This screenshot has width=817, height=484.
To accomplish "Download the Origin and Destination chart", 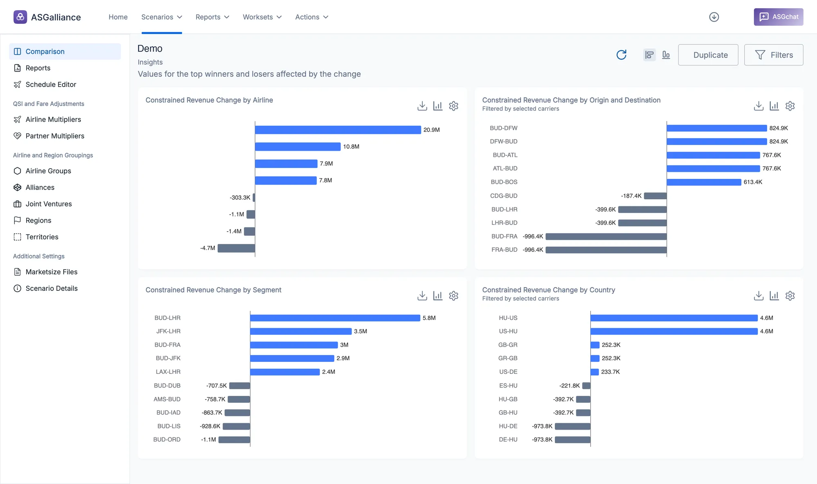I will (759, 106).
